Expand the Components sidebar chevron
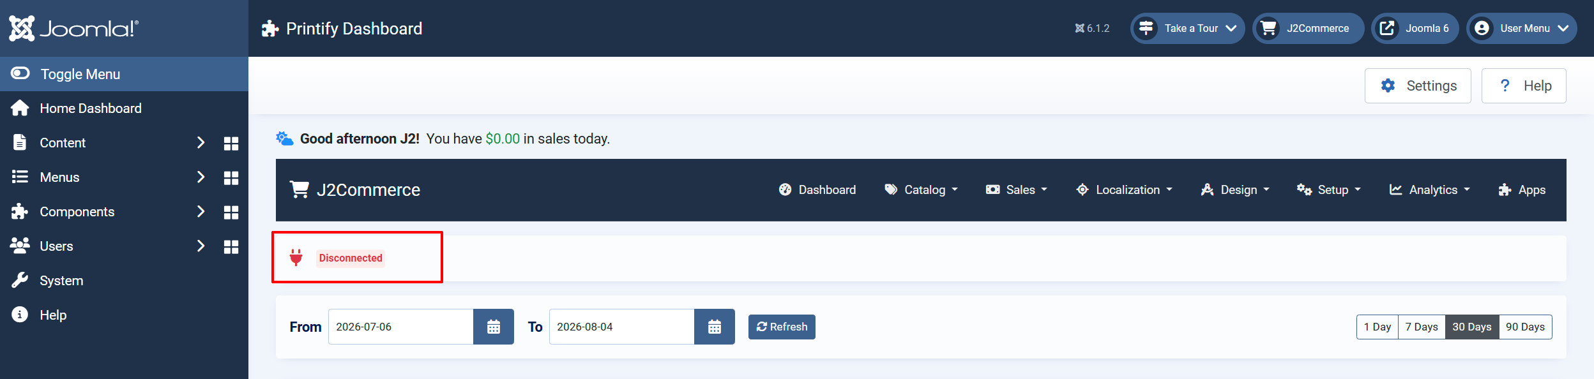This screenshot has width=1594, height=379. click(201, 212)
